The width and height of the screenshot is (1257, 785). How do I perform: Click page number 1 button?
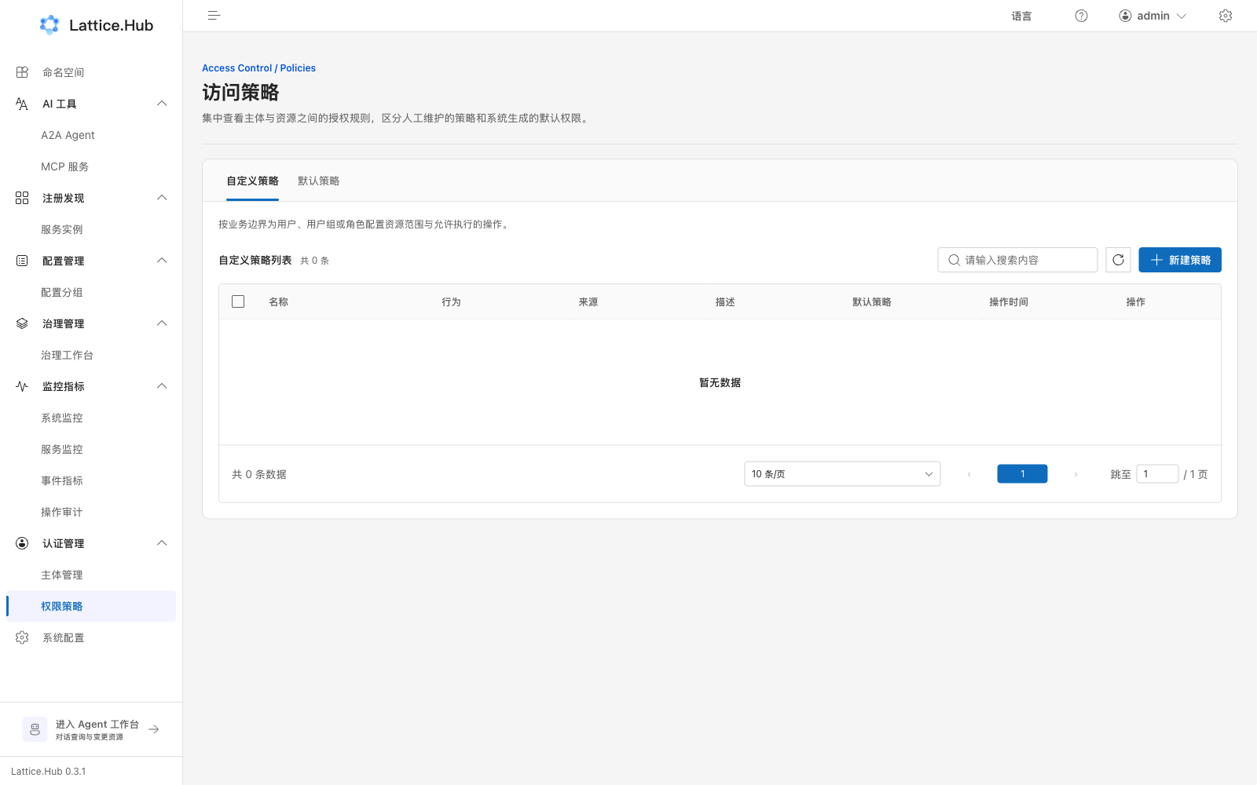pyautogui.click(x=1022, y=474)
